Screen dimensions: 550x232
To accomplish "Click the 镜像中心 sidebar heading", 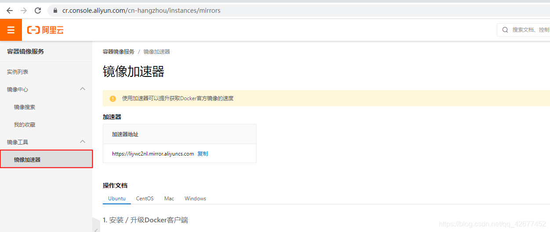I will tap(18, 90).
